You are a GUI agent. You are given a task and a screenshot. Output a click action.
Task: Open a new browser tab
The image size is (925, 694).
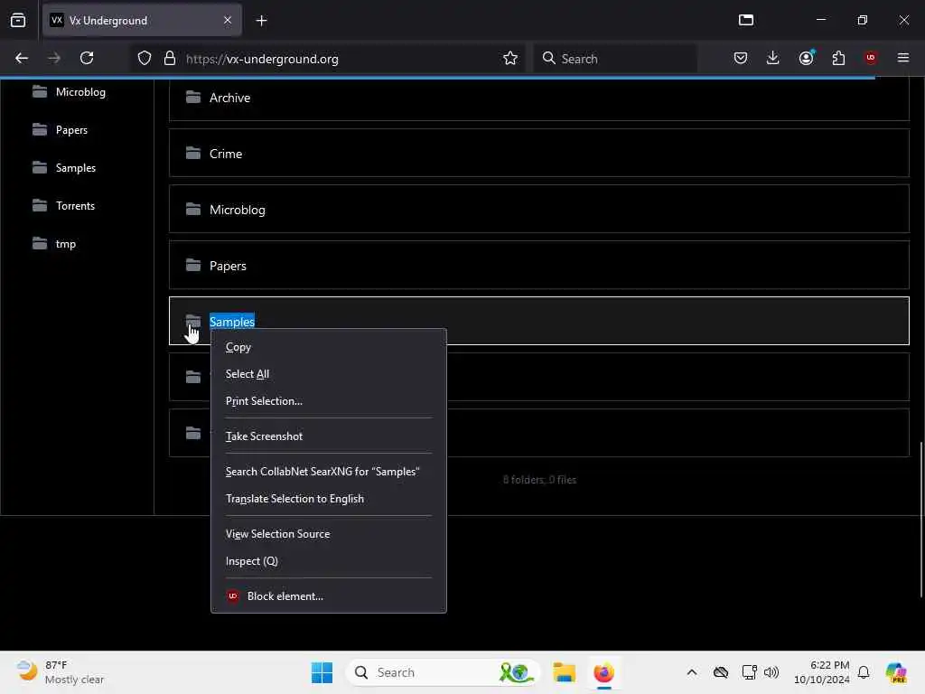[261, 21]
